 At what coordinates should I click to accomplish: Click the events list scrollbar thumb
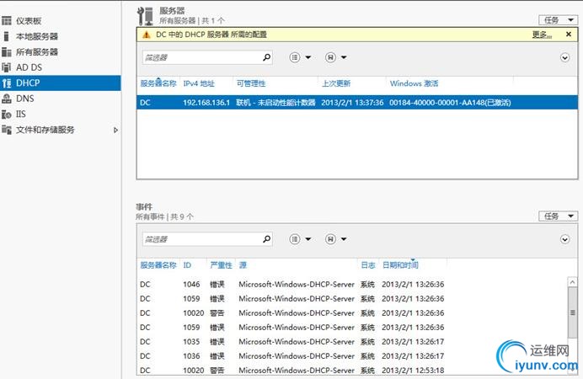tap(573, 312)
